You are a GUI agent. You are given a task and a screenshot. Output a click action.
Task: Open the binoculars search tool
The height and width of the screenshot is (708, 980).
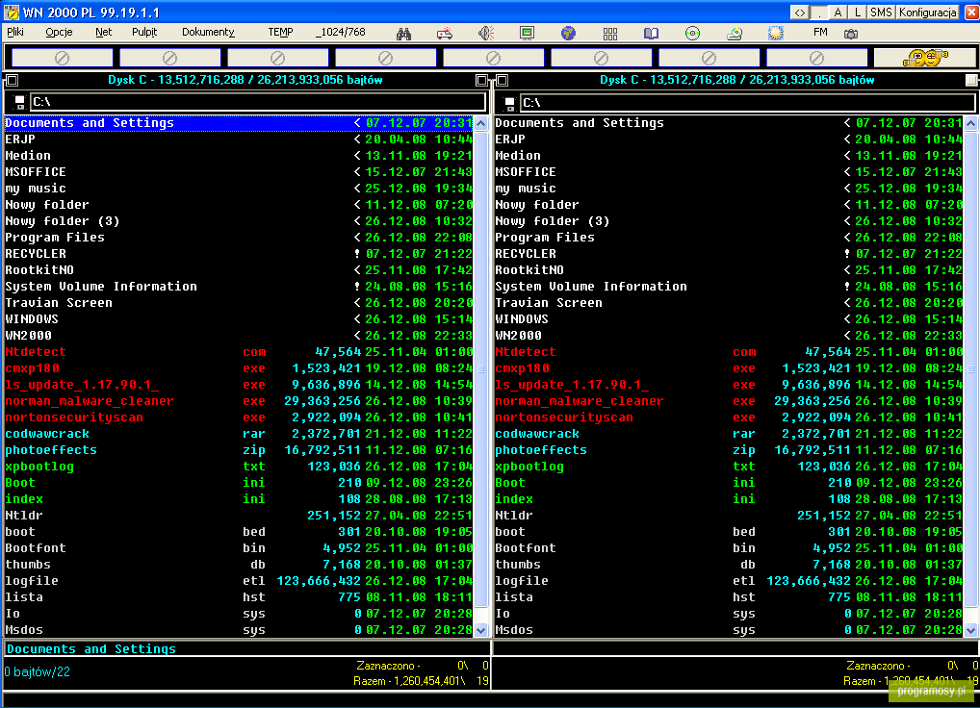pos(403,33)
